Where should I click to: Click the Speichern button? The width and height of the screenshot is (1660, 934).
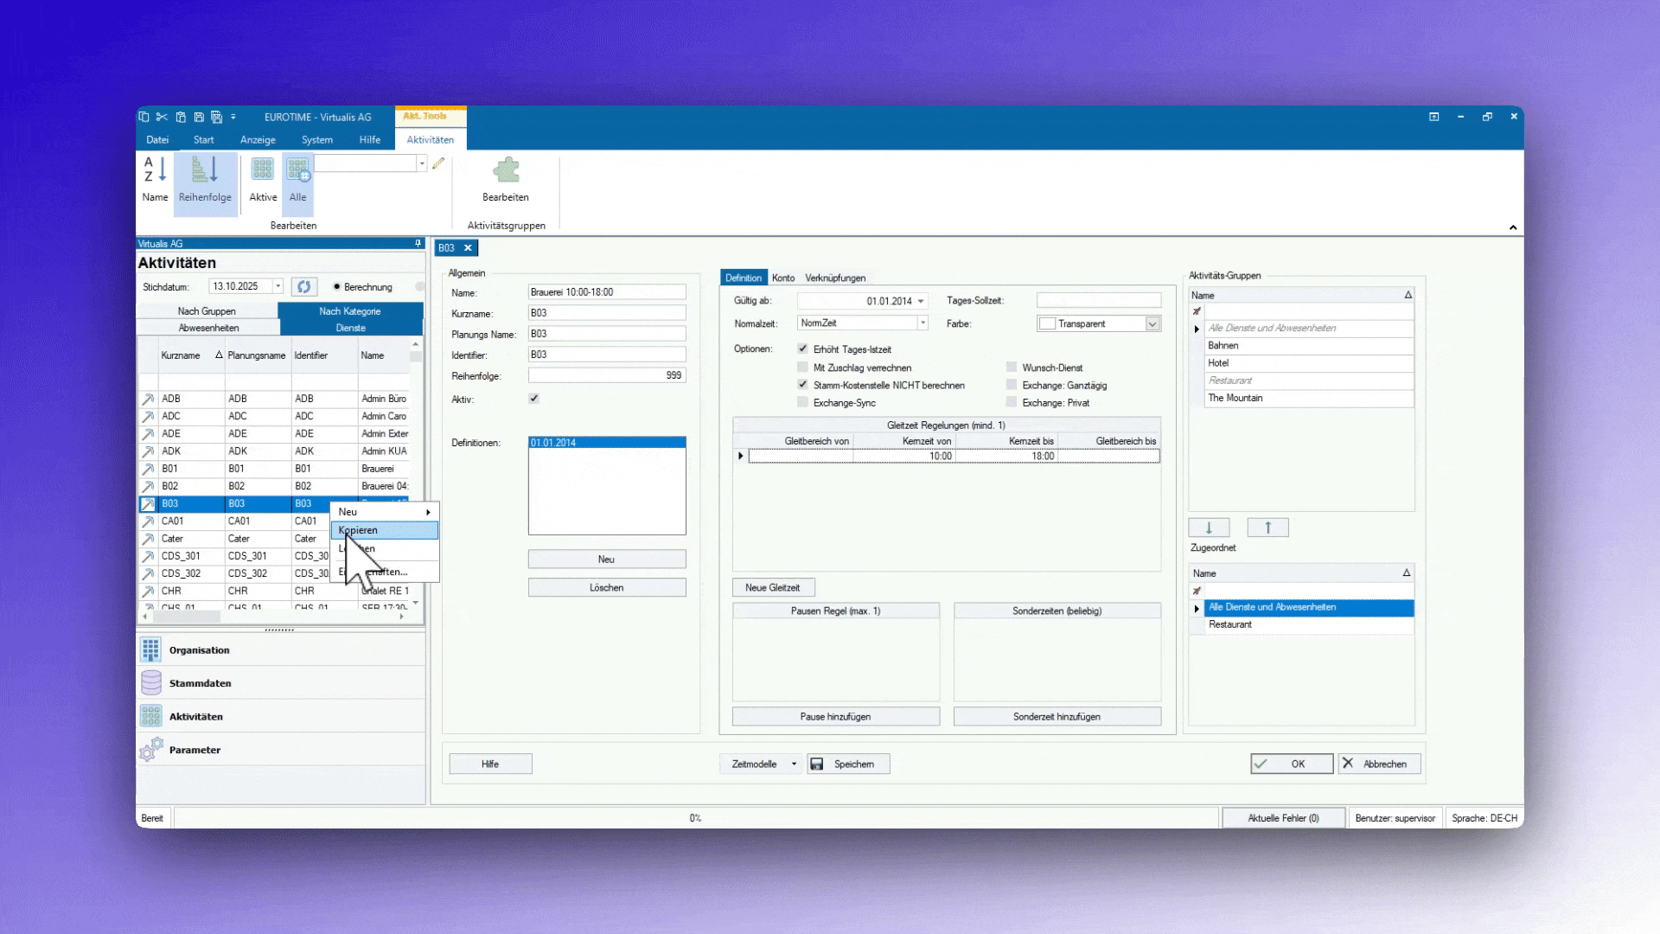(x=848, y=764)
